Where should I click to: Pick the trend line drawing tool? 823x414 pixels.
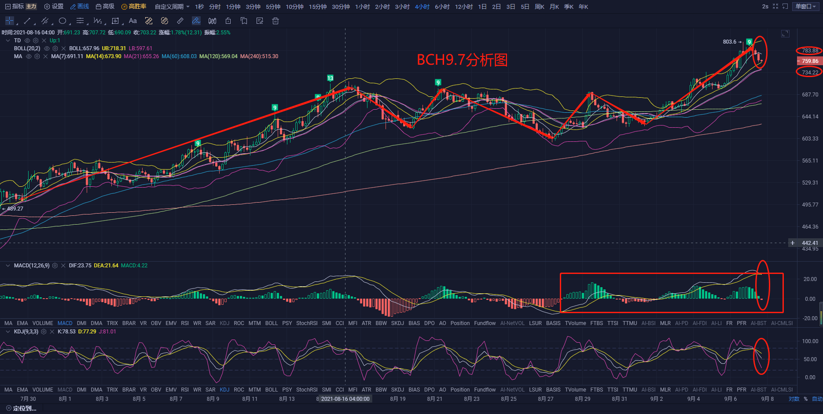(x=27, y=21)
